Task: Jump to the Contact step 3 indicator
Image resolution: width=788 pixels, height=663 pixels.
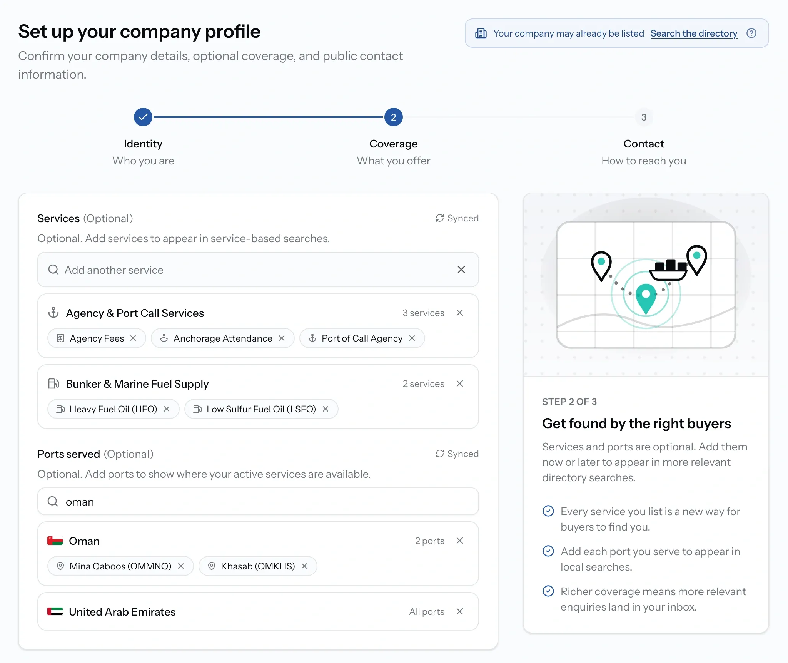Action: 644,117
